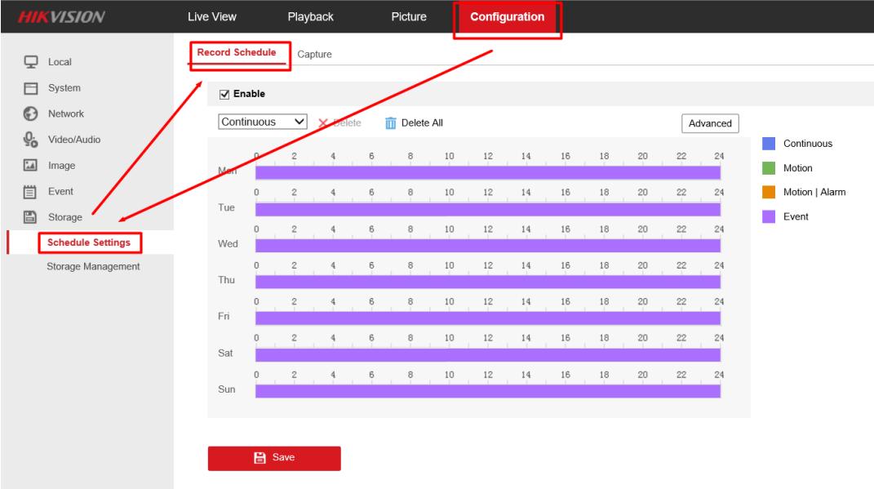Click the Friday schedule timeline bar

[488, 318]
